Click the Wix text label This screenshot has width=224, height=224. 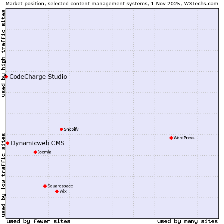[x=63, y=192]
